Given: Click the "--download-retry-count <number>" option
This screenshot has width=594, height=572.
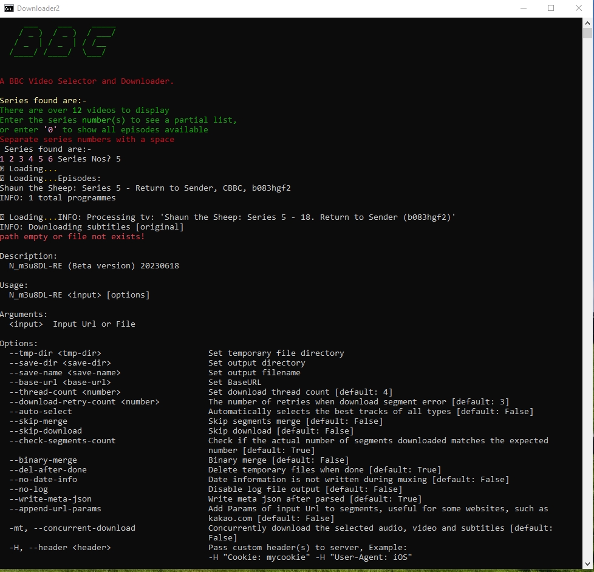Looking at the screenshot, I should click(x=84, y=402).
